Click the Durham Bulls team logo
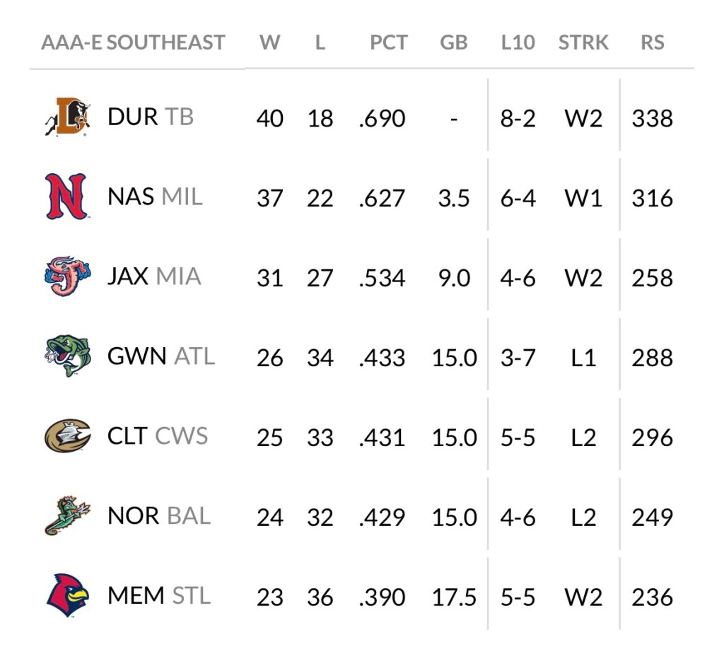The image size is (724, 649). point(65,117)
